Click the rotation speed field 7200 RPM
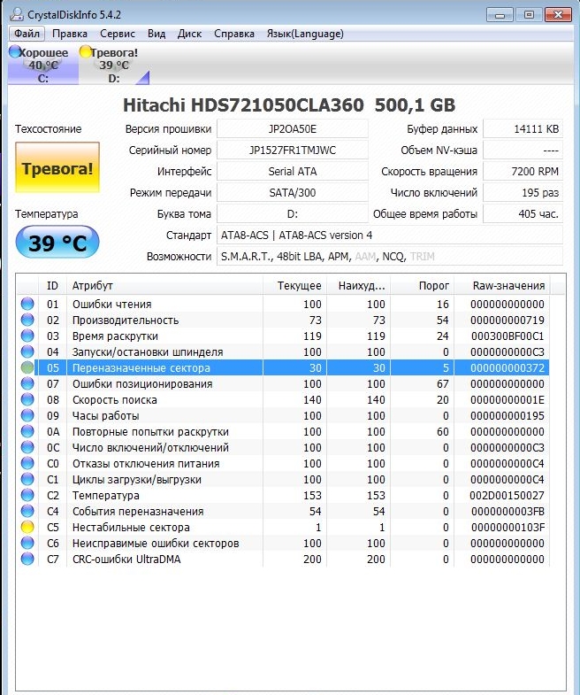The height and width of the screenshot is (695, 580). pyautogui.click(x=523, y=172)
